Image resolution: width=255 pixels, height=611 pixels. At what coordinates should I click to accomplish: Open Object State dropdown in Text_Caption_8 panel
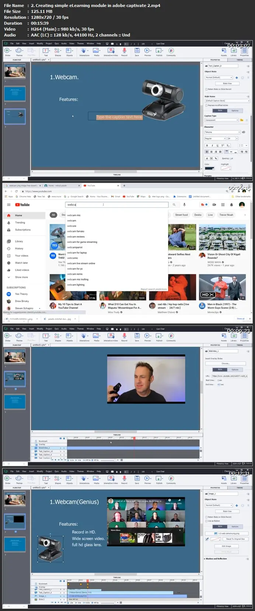219,77
